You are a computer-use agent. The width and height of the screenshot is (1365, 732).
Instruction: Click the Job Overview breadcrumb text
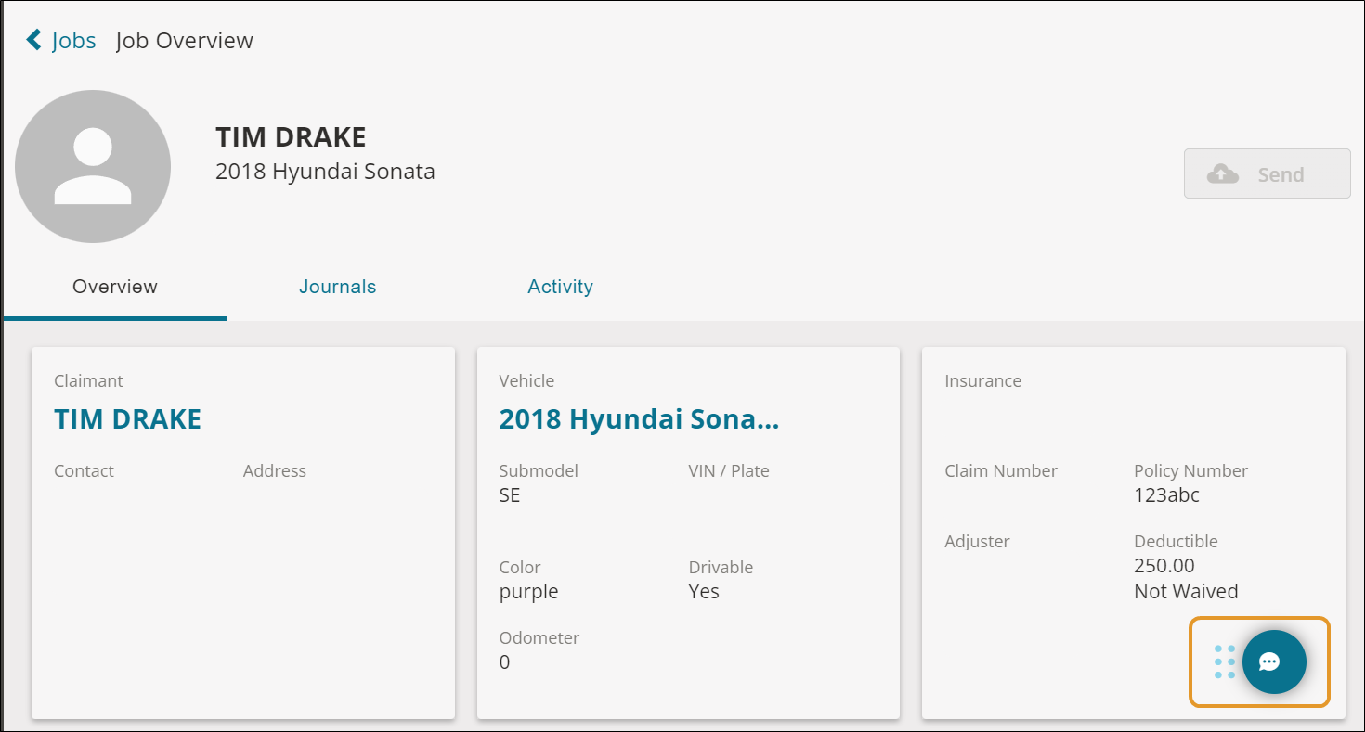185,41
